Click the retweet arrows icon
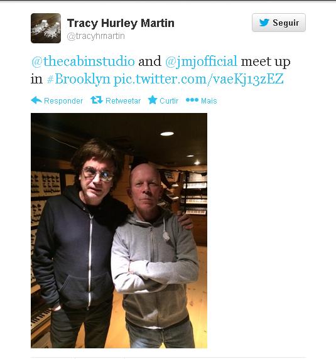The height and width of the screenshot is (359, 336). pos(97,100)
